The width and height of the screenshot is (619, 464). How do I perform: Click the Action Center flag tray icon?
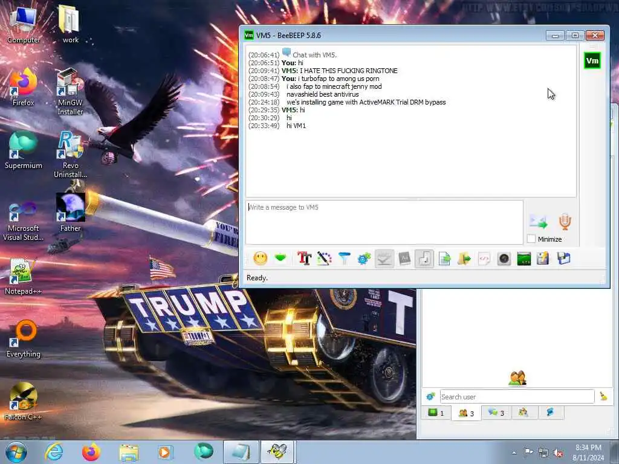click(528, 453)
